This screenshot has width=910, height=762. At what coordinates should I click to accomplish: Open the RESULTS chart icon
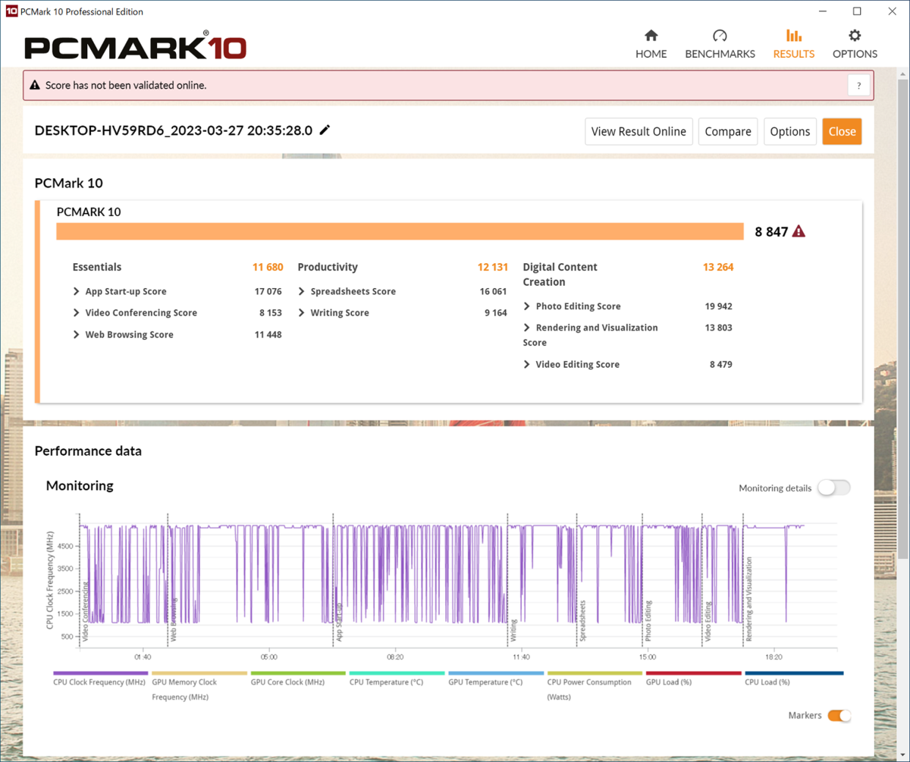[x=794, y=36]
